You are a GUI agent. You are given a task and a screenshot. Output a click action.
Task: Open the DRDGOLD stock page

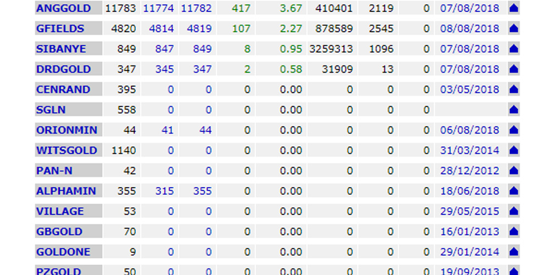tap(63, 69)
